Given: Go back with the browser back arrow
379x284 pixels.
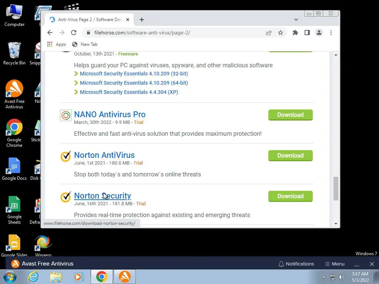Looking at the screenshot, I should pos(50,33).
